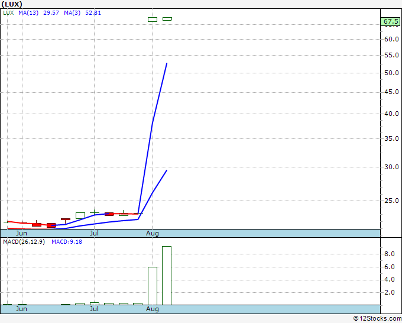402x323 pixels.
Task: Click the MA(13) legend label
Action: tap(28, 13)
